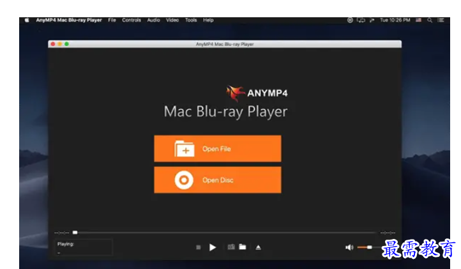Click the US flag input source icon
This screenshot has width=461, height=269.
[x=418, y=20]
